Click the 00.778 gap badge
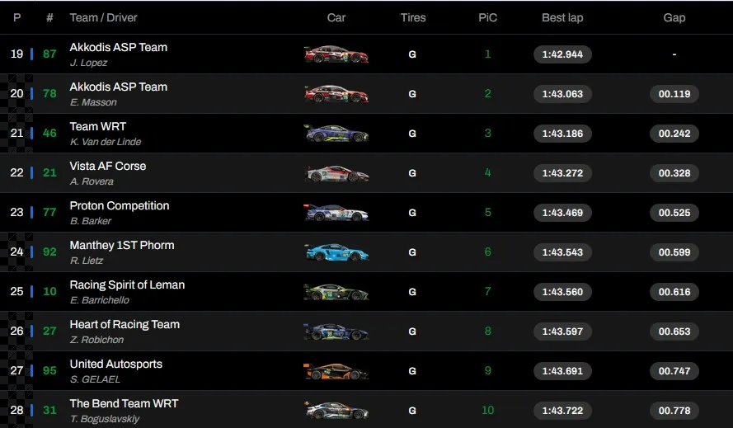This screenshot has height=428, width=733. tap(674, 411)
